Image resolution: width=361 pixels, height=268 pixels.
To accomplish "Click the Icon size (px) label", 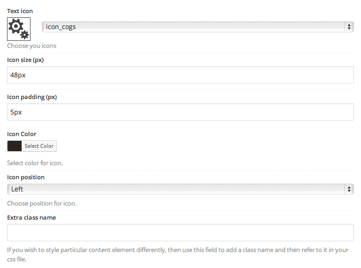I will [25, 60].
